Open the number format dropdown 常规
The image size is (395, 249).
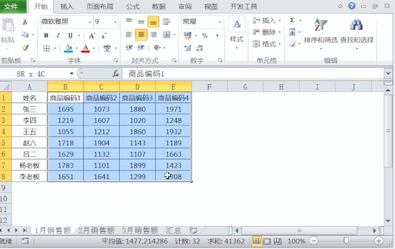220,22
